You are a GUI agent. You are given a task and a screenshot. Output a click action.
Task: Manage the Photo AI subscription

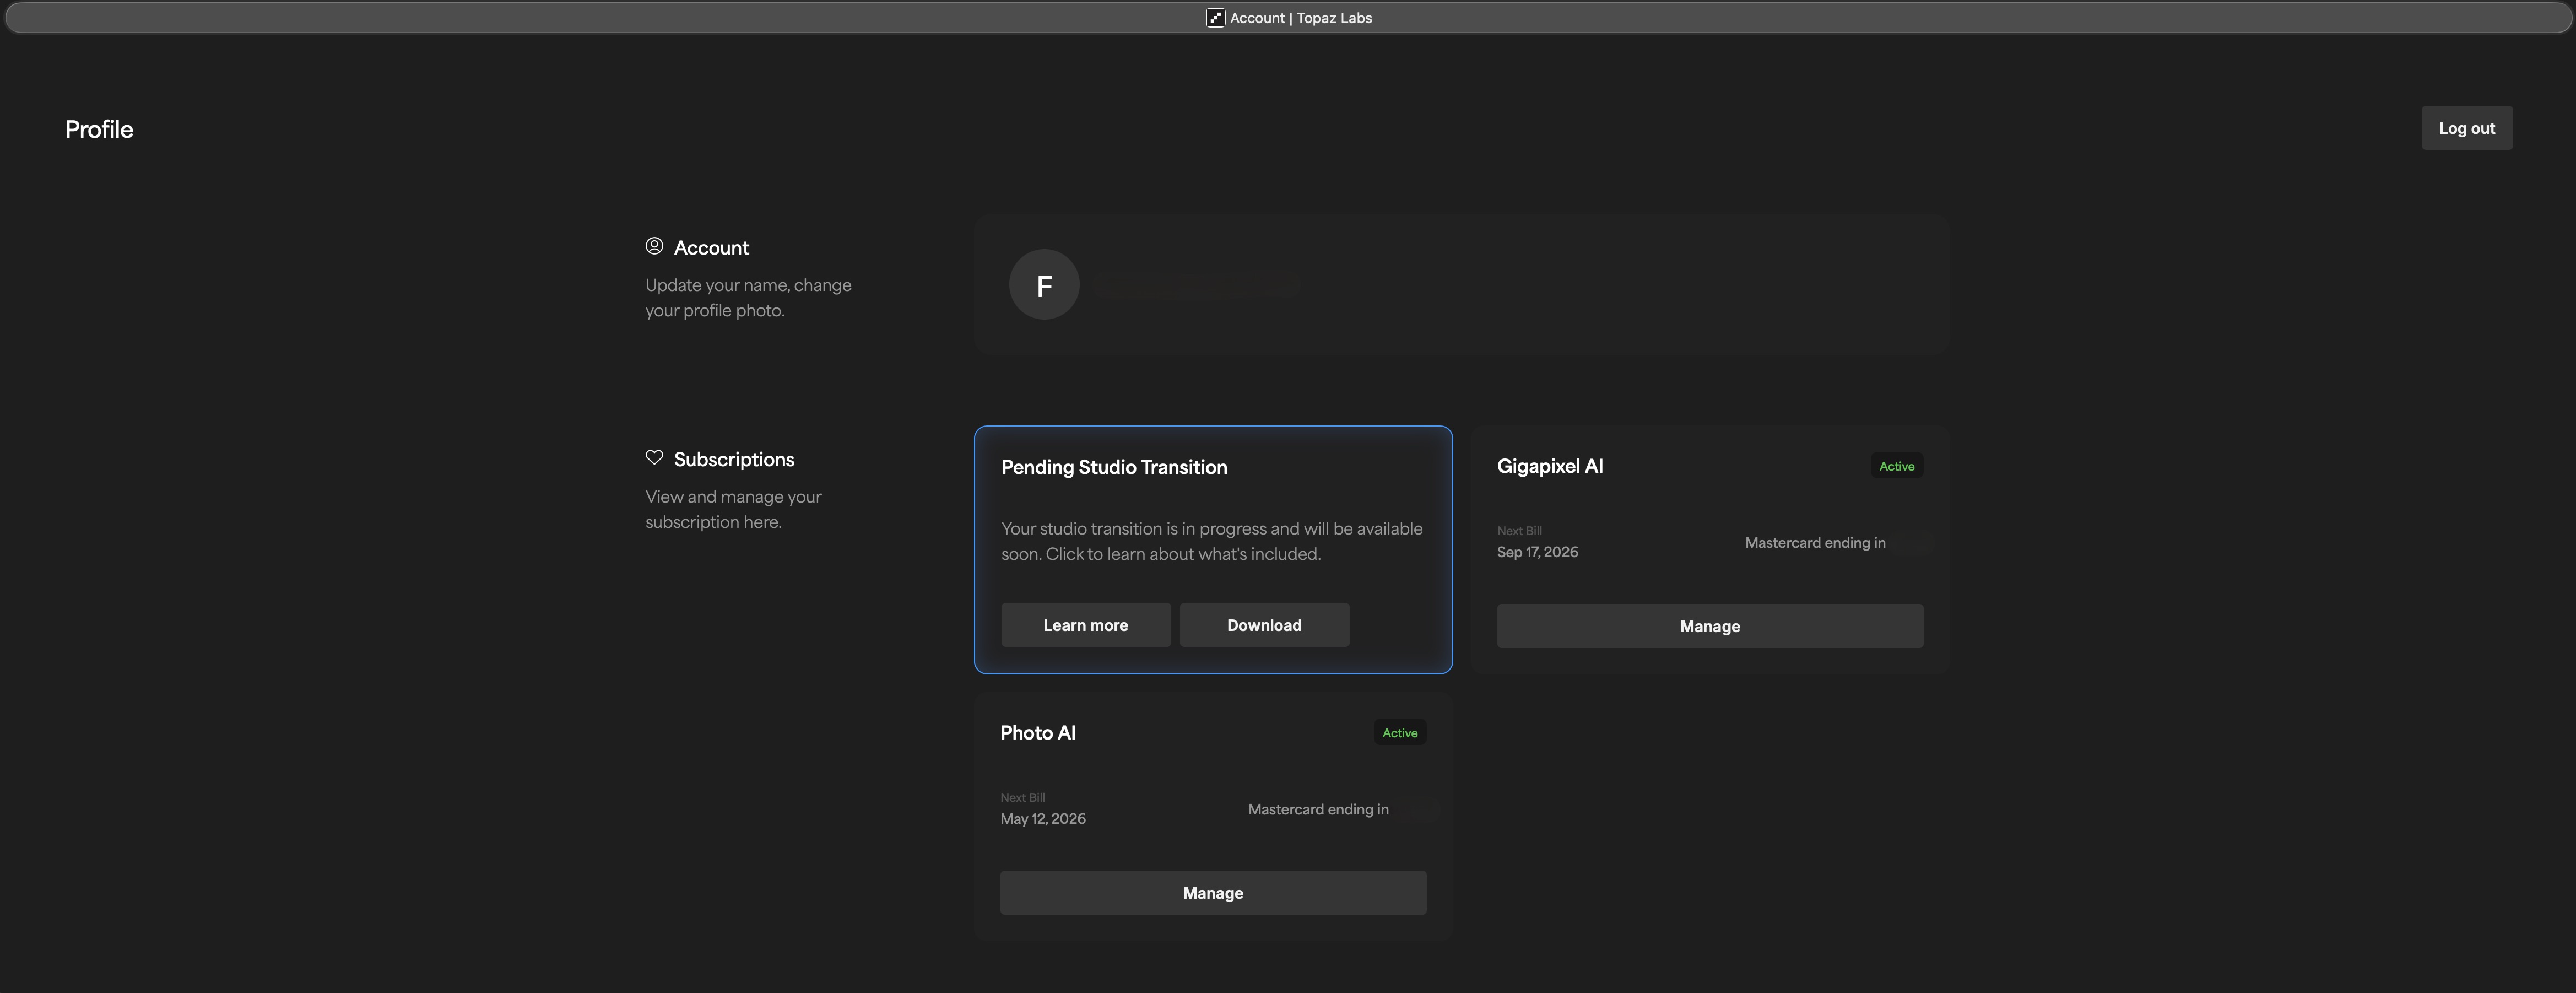pyautogui.click(x=1212, y=893)
